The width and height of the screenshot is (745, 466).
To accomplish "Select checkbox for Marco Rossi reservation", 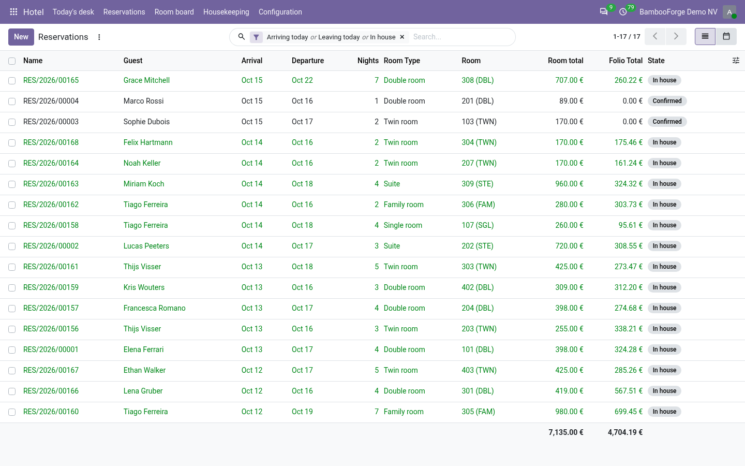I will point(12,101).
